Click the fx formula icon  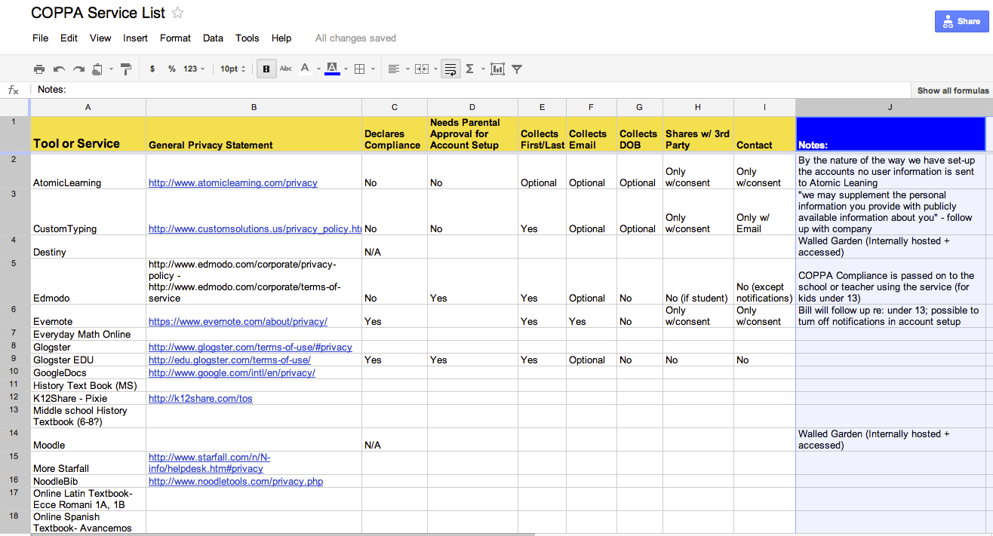pos(14,90)
